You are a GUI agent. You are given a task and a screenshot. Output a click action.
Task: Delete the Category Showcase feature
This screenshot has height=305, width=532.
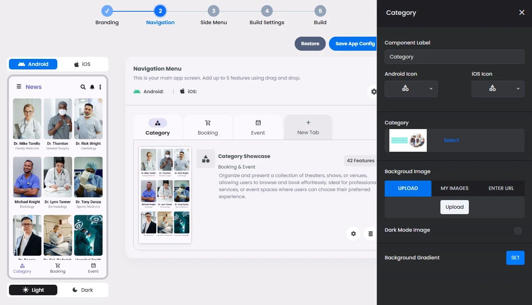tap(370, 234)
